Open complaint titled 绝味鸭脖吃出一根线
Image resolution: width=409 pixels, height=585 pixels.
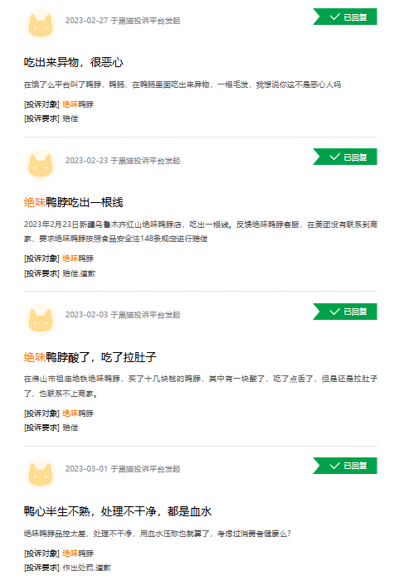pos(74,202)
